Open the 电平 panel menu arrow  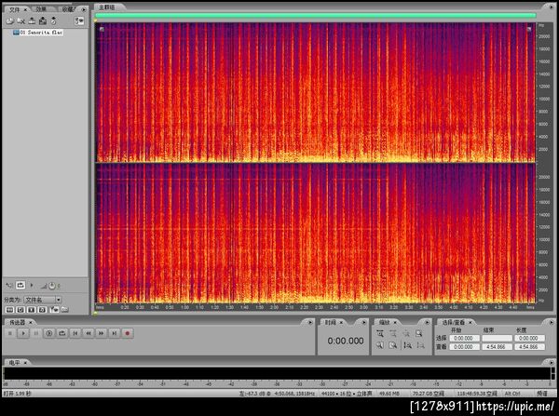552,363
